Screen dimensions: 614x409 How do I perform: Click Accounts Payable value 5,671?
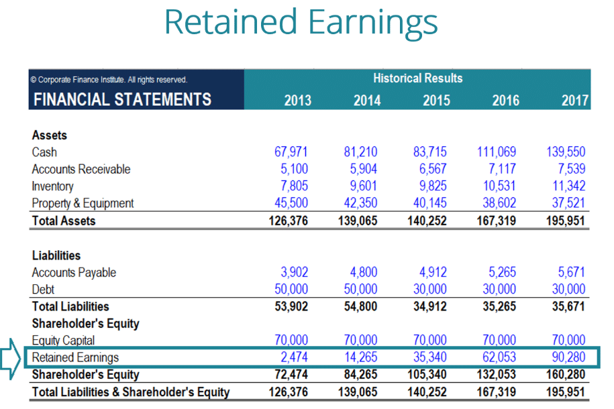[572, 272]
